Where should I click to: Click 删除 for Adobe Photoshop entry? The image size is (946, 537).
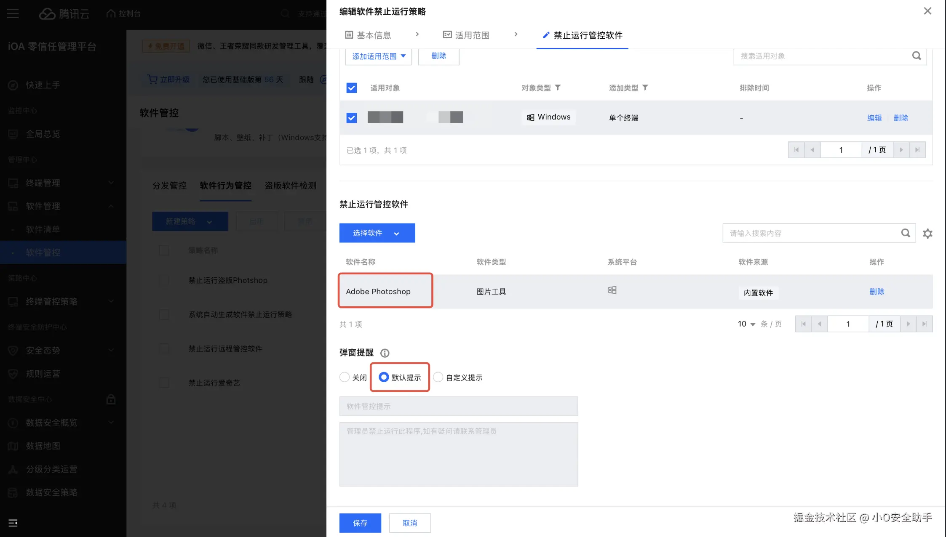pyautogui.click(x=877, y=291)
